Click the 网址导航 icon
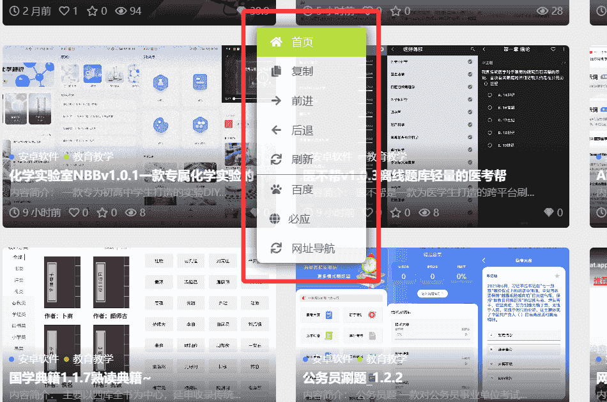 (276, 248)
